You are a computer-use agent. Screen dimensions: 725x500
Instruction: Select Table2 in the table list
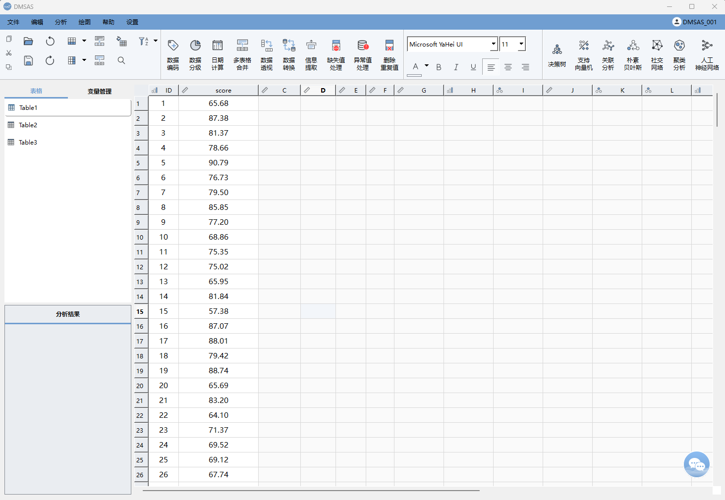click(x=28, y=125)
